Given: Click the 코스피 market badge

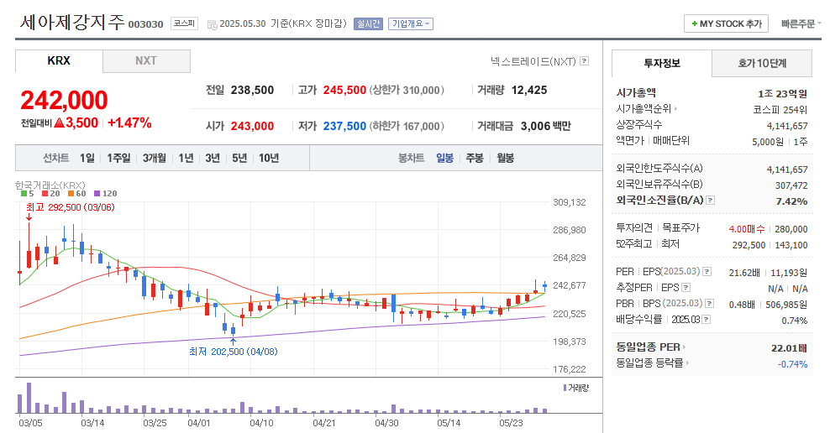Looking at the screenshot, I should [184, 23].
